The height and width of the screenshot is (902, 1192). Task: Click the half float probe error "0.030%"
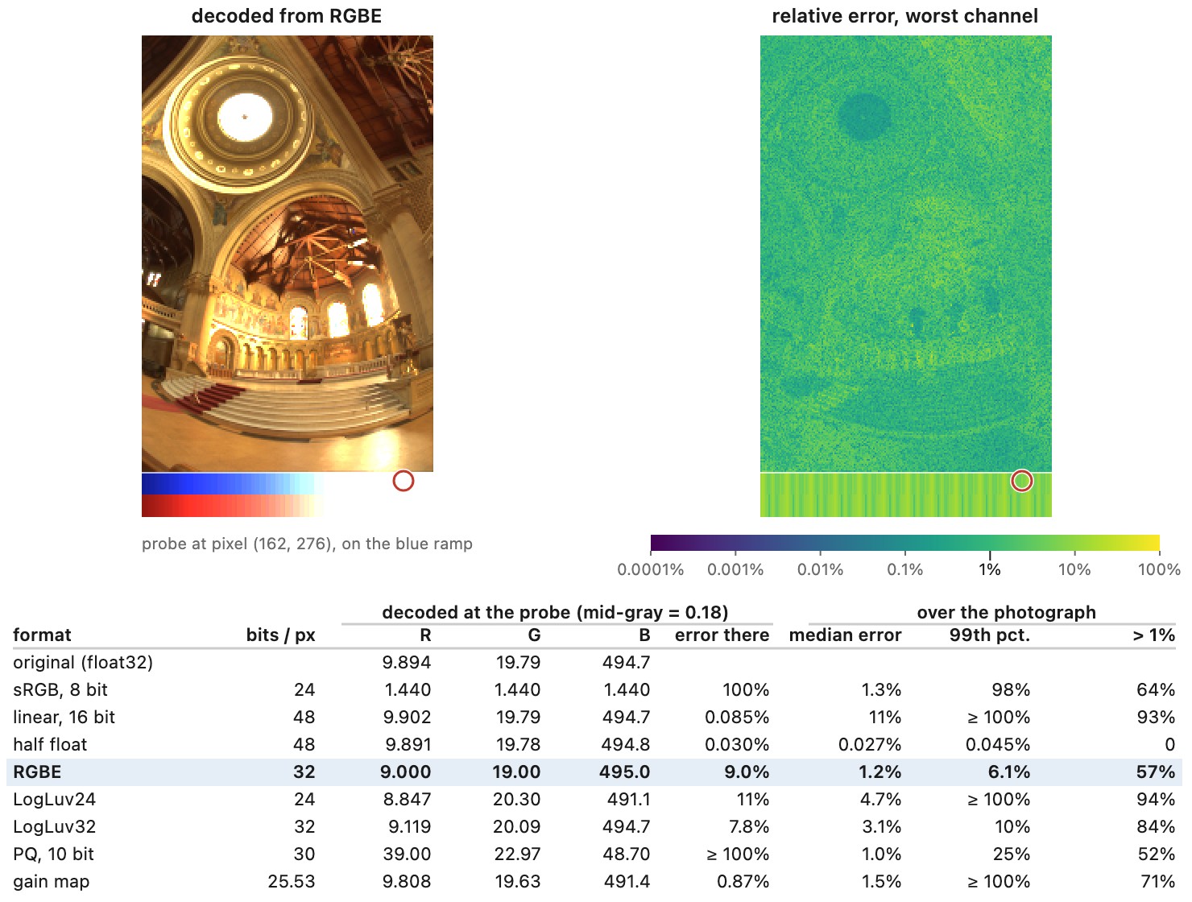737,745
